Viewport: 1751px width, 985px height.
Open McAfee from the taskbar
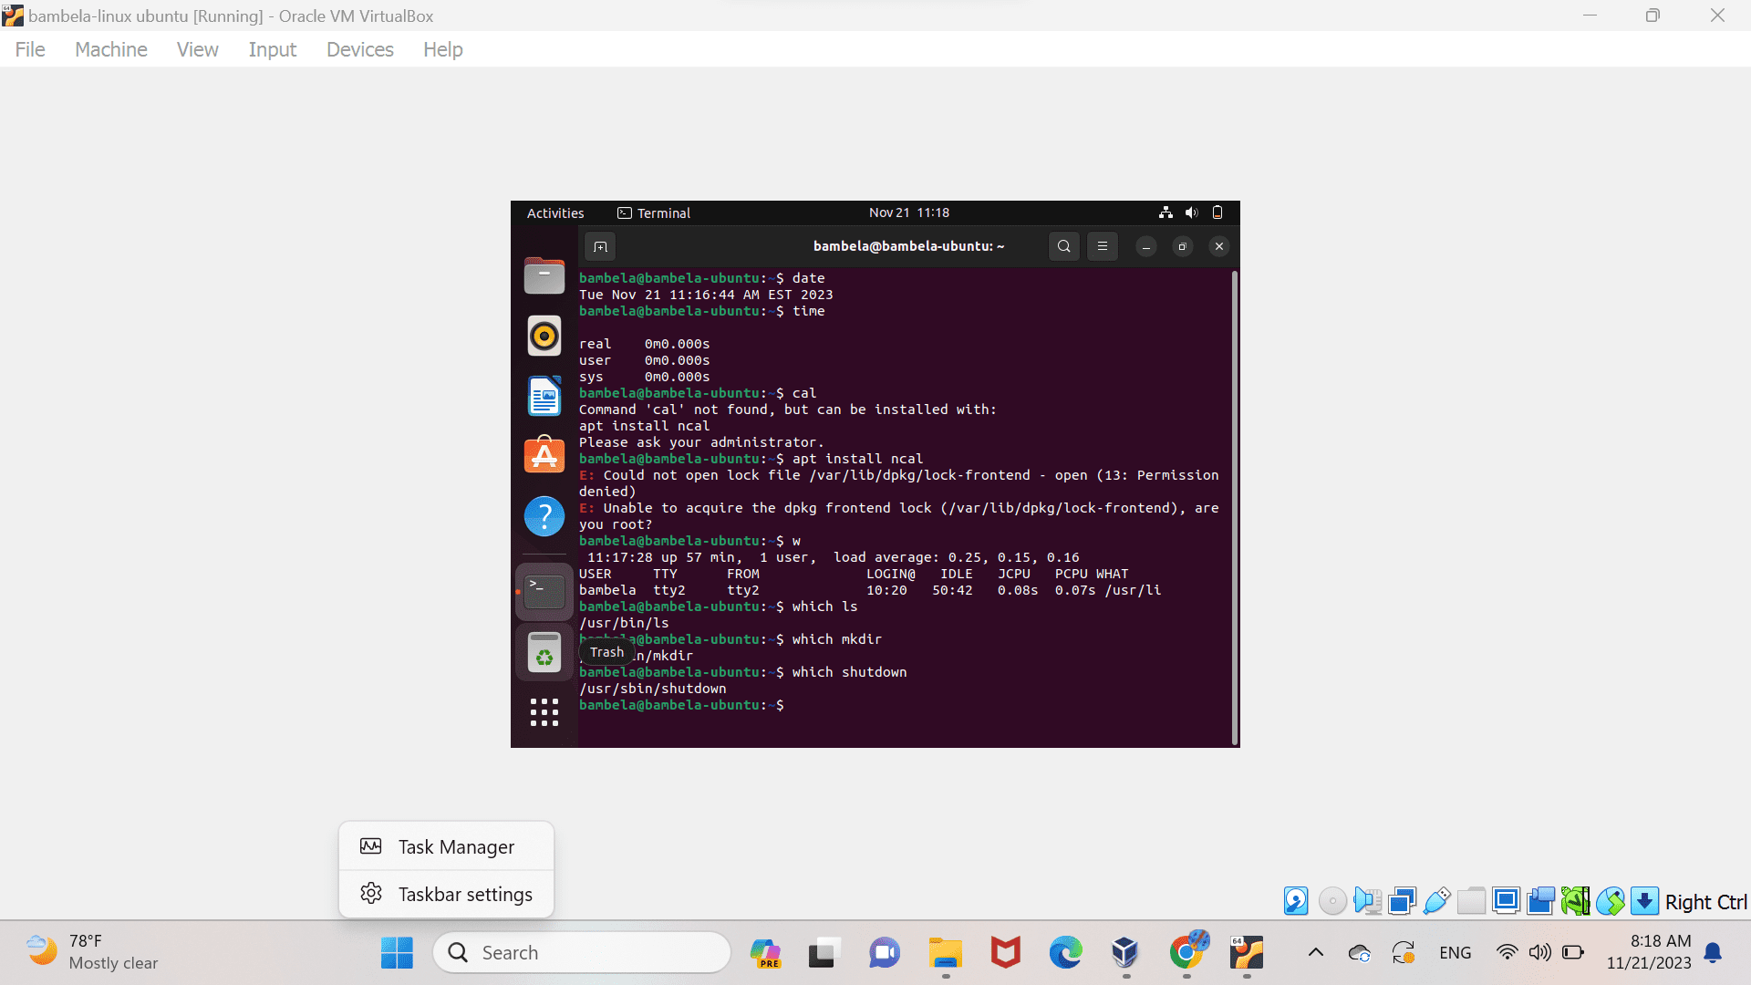point(1005,953)
